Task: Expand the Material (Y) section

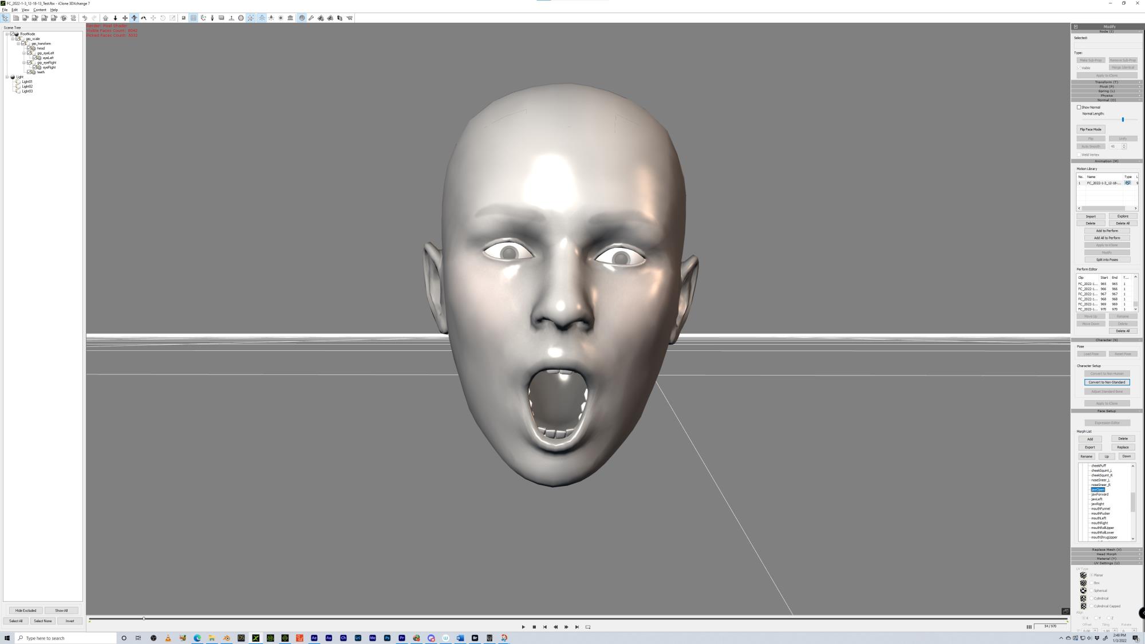Action: point(1107,559)
